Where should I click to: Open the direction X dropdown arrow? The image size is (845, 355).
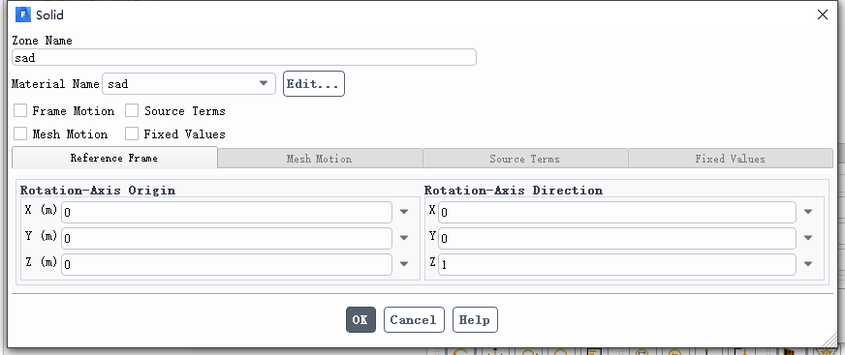click(808, 212)
